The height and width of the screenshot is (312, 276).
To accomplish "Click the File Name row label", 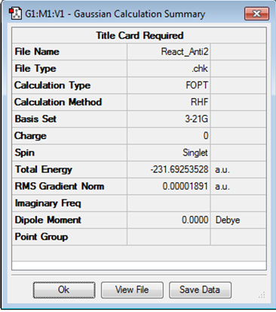I will point(37,51).
